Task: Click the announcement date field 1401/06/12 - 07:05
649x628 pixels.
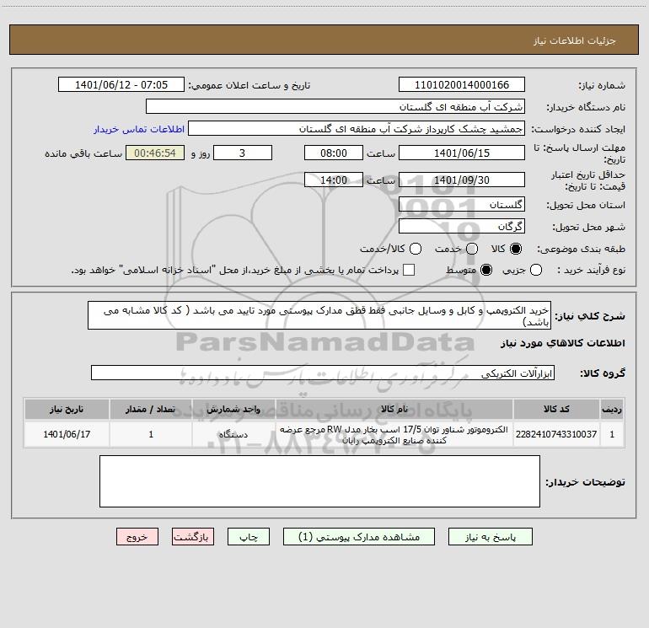Action: click(121, 85)
